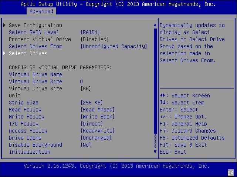Select the Virtual Drive Size label
The height and width of the screenshot is (177, 237).
click(x=35, y=81)
